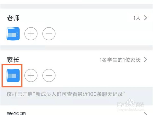The height and width of the screenshot is (115, 153).
Task: Add a parent with the plus icon
Action: (31, 75)
